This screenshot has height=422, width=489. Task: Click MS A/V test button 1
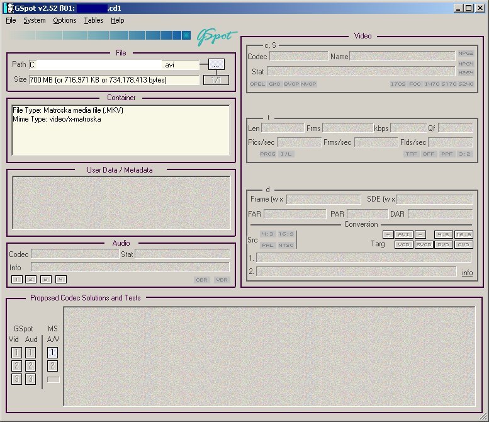coord(52,353)
